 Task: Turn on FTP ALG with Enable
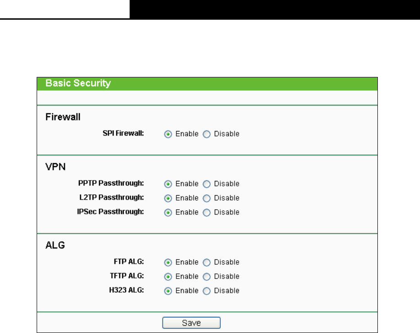click(168, 262)
